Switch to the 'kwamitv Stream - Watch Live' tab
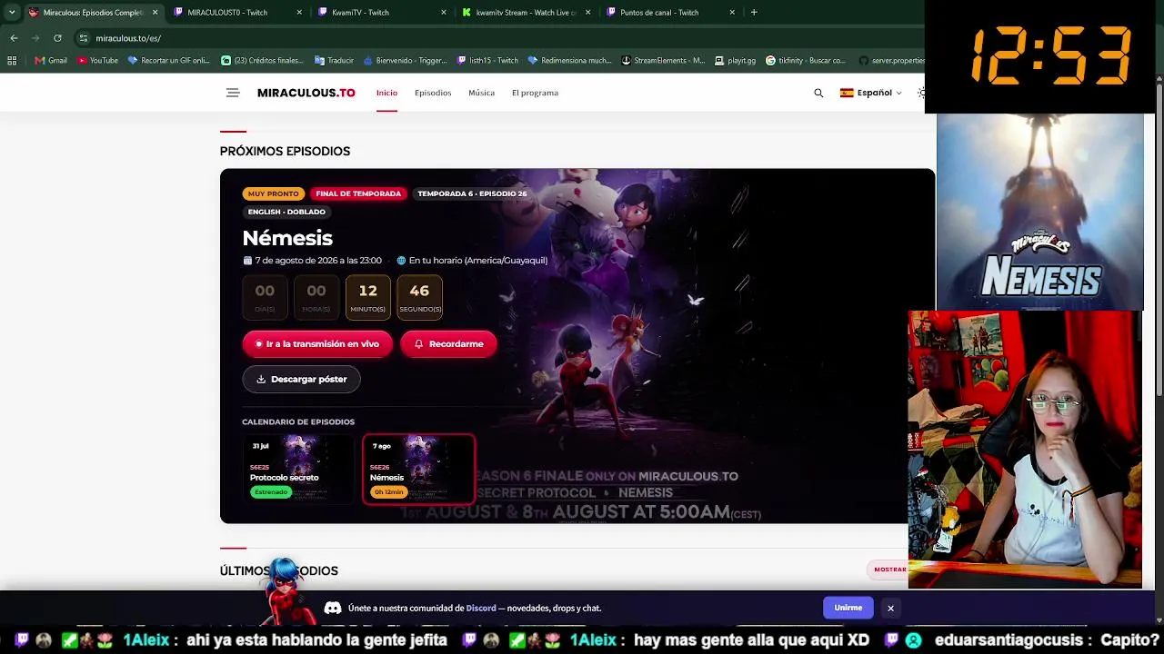The height and width of the screenshot is (654, 1164). [526, 13]
